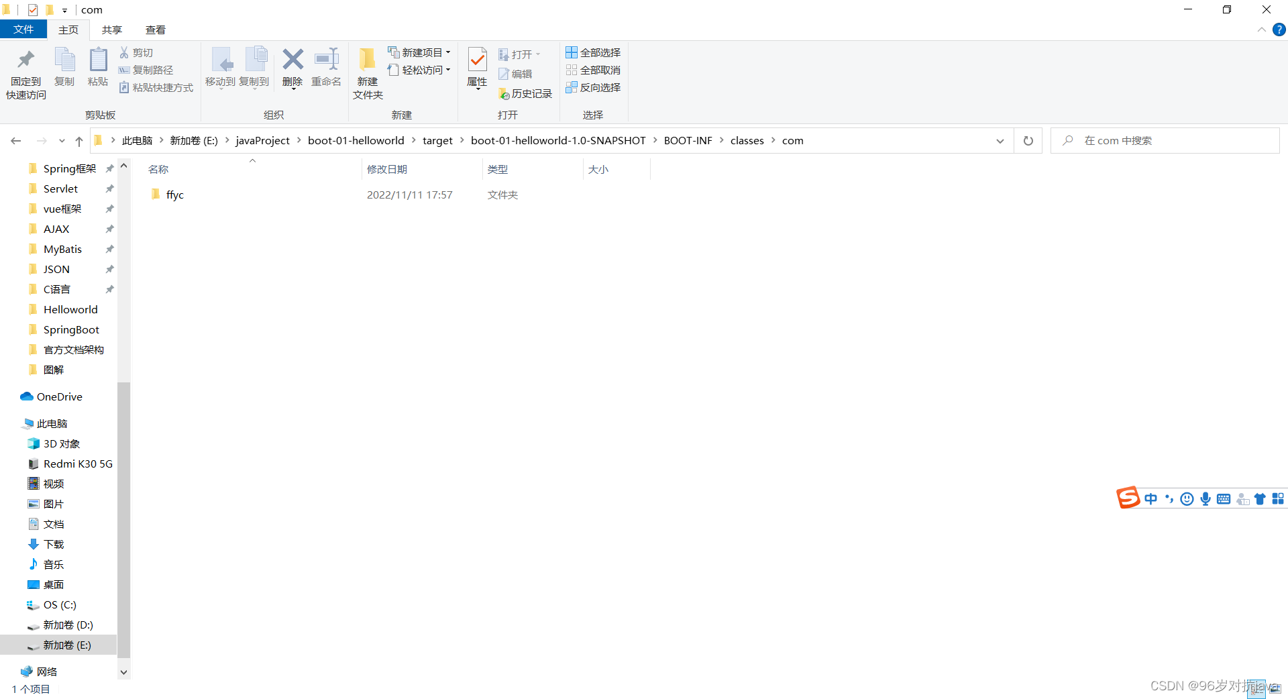Click javaProject in the address breadcrumb
The height and width of the screenshot is (699, 1288).
(x=263, y=141)
